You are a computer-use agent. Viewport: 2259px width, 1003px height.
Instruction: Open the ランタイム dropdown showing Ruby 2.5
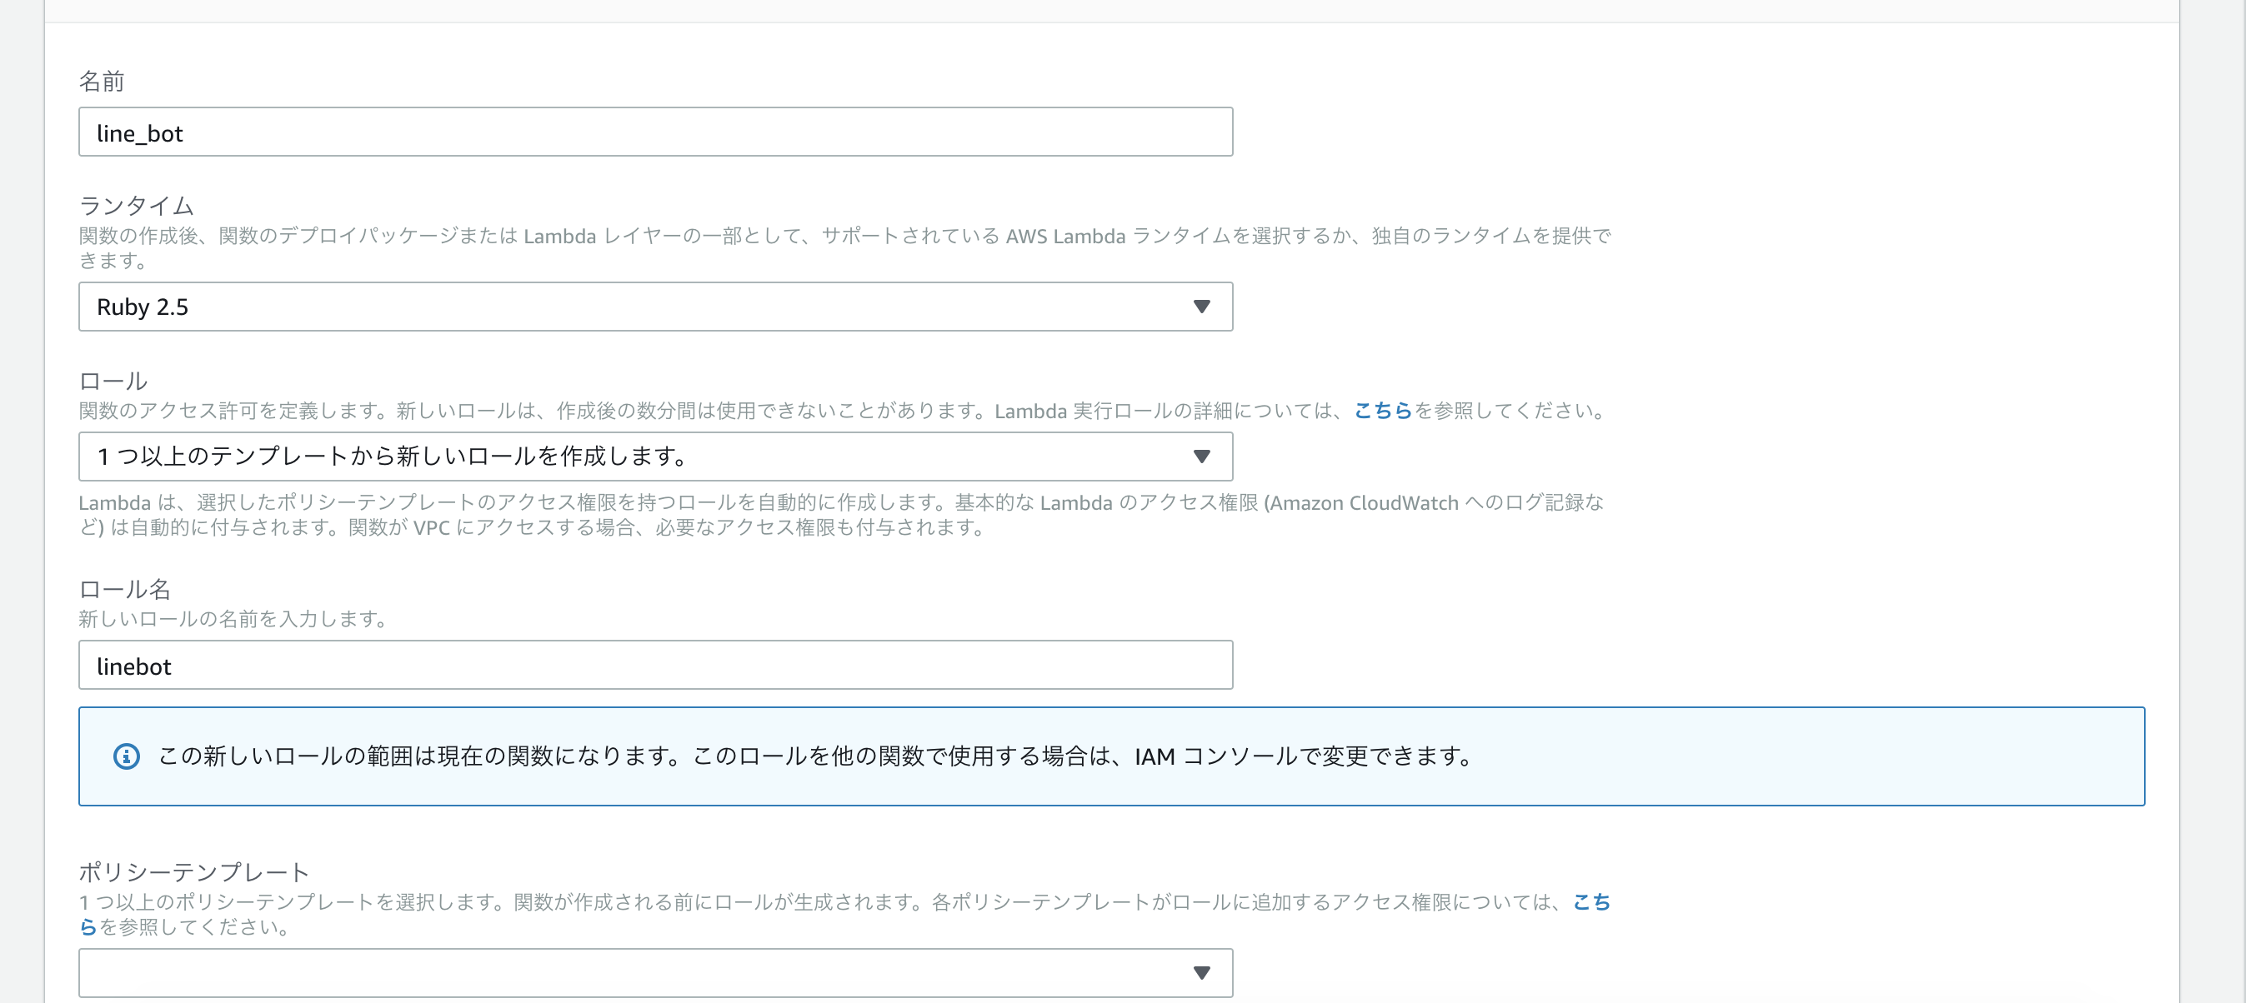pos(655,307)
